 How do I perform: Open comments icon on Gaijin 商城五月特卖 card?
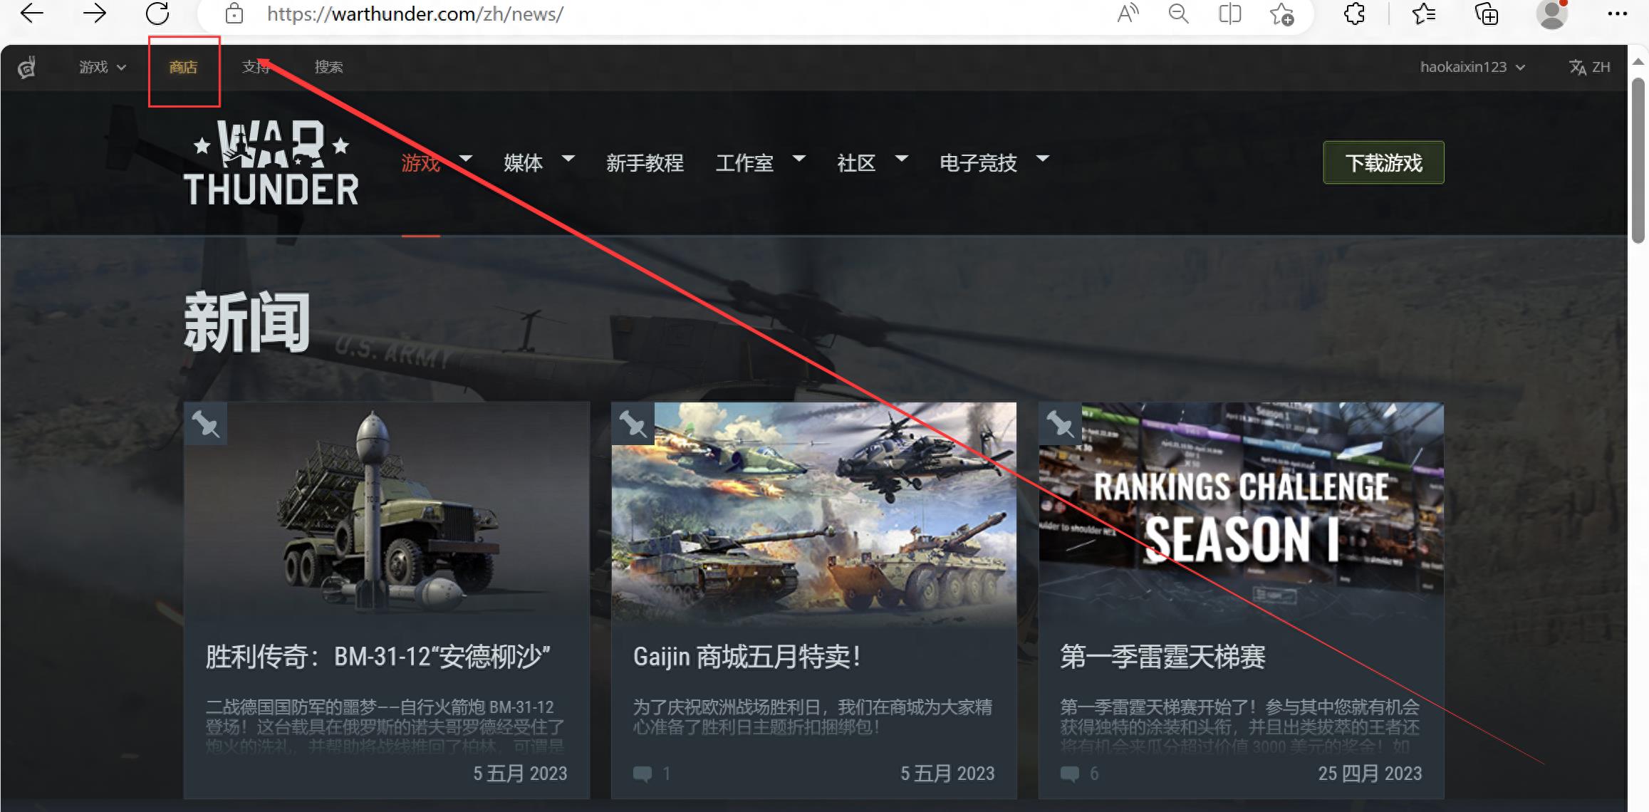[x=643, y=774]
